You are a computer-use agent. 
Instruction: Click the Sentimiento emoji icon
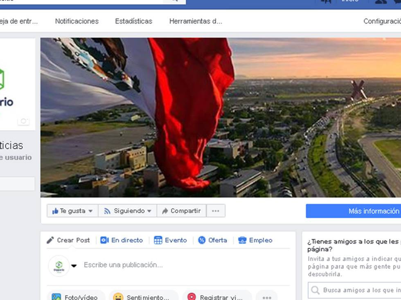click(118, 297)
